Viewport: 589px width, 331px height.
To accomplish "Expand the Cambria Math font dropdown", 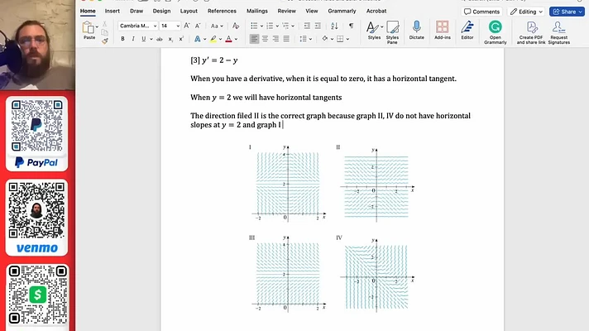I will 155,26.
